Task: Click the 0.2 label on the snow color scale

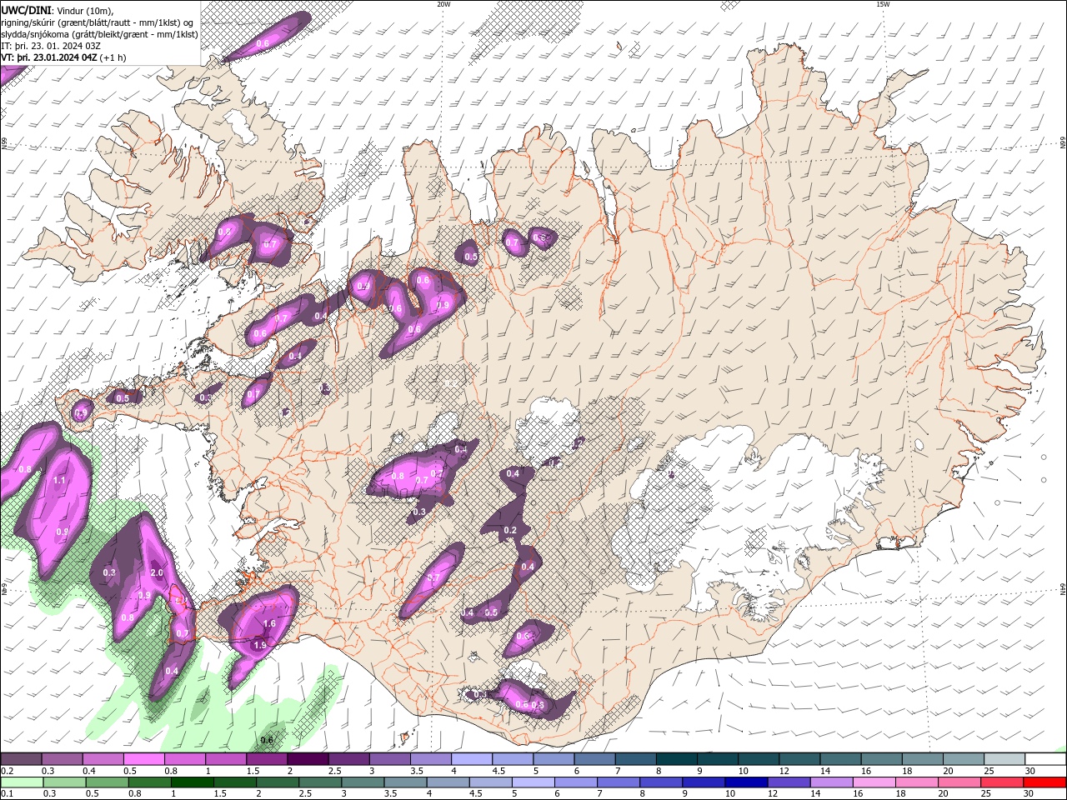Action: coord(8,771)
